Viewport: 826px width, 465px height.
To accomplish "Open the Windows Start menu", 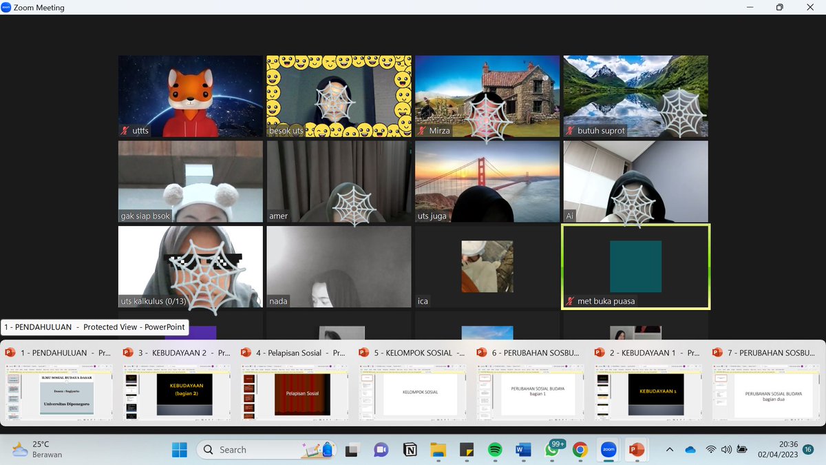I will pyautogui.click(x=180, y=450).
